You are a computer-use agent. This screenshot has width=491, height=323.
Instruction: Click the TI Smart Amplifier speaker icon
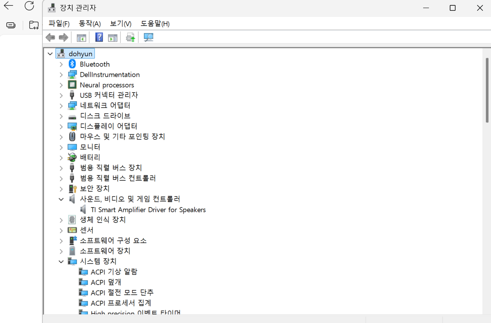point(83,209)
